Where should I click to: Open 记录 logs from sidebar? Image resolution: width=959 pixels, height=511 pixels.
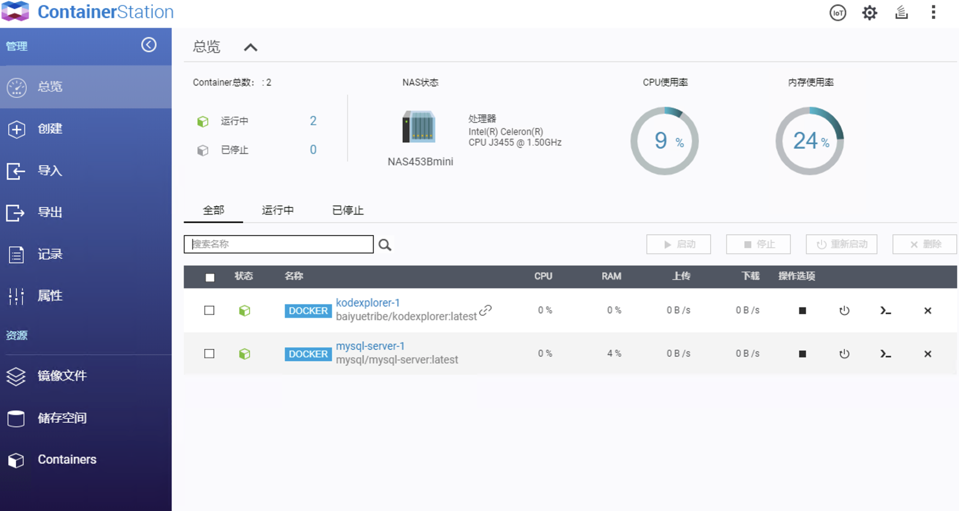tap(50, 254)
